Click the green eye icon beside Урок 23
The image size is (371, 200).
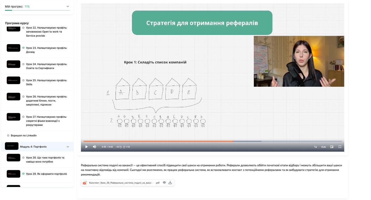(23, 48)
